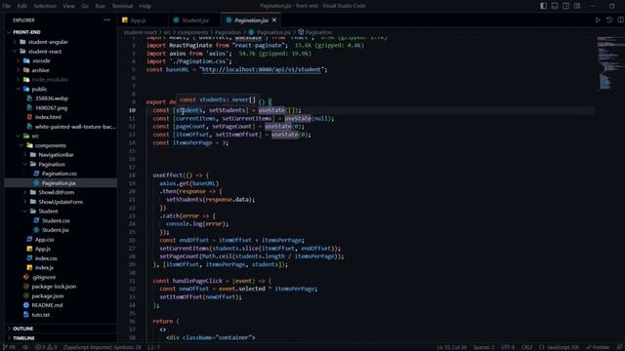
Task: Open index.js file
Action: pos(44,268)
